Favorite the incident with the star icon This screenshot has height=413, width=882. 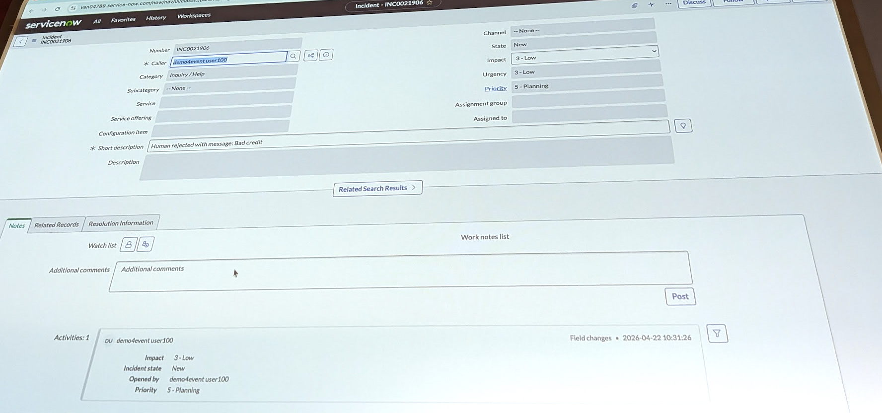click(430, 3)
